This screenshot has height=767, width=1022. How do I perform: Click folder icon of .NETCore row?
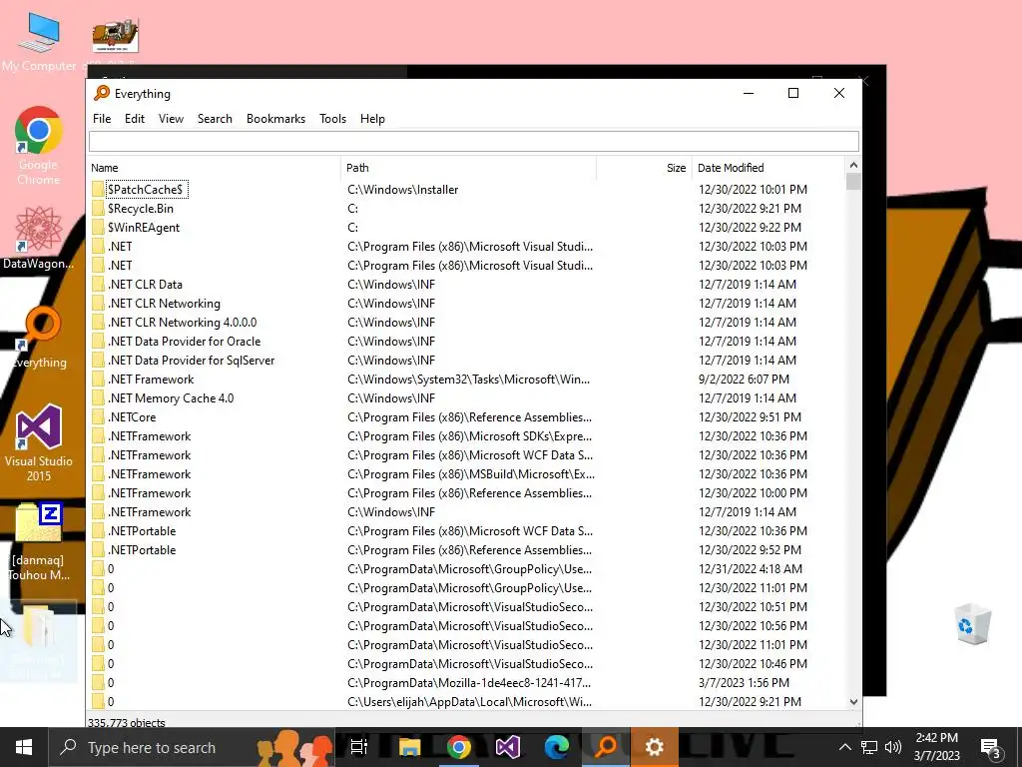point(98,416)
